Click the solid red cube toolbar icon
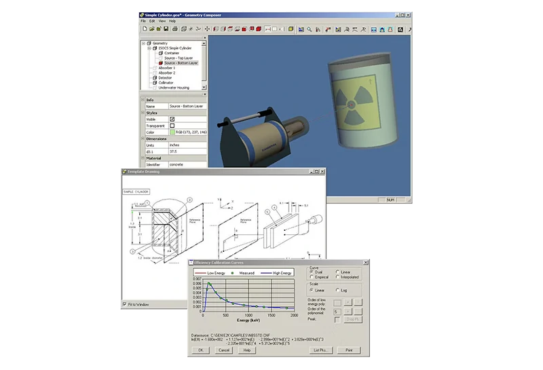Image resolution: width=543 pixels, height=370 pixels. click(259, 29)
